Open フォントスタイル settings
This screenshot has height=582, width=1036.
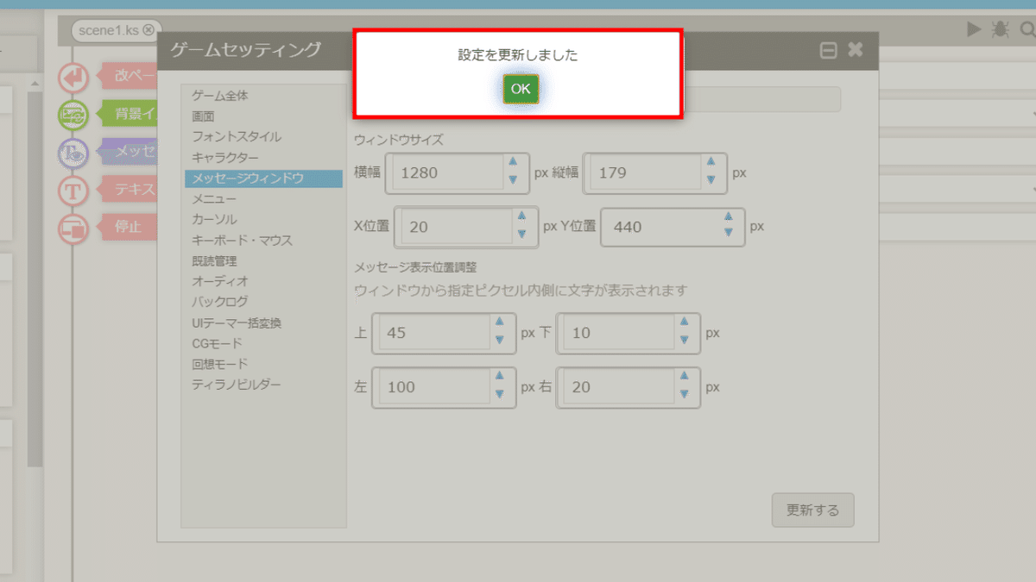[x=237, y=137]
